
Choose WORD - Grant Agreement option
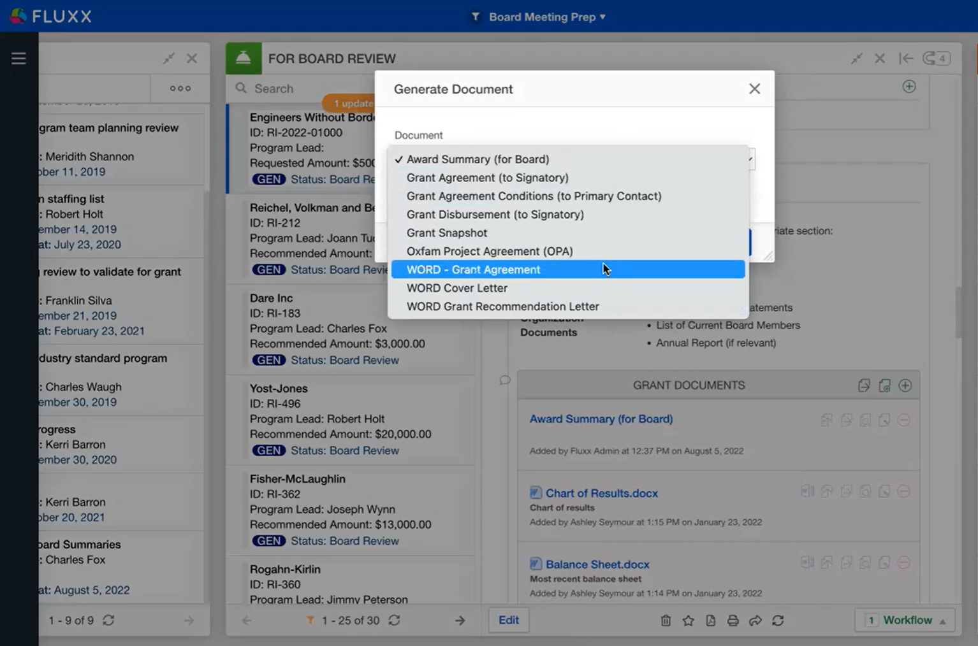(x=568, y=269)
